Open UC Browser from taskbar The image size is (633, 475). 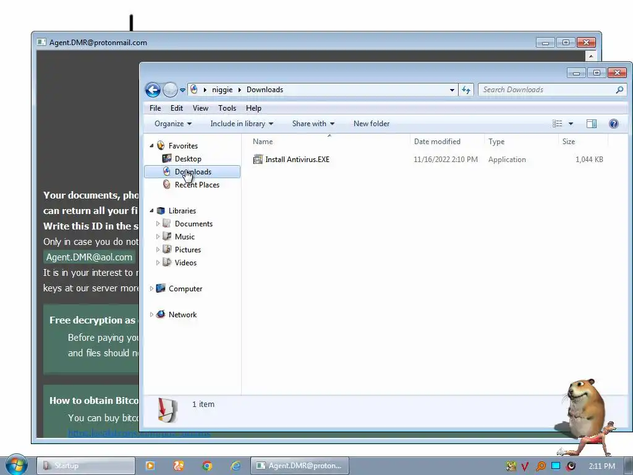pos(179,466)
